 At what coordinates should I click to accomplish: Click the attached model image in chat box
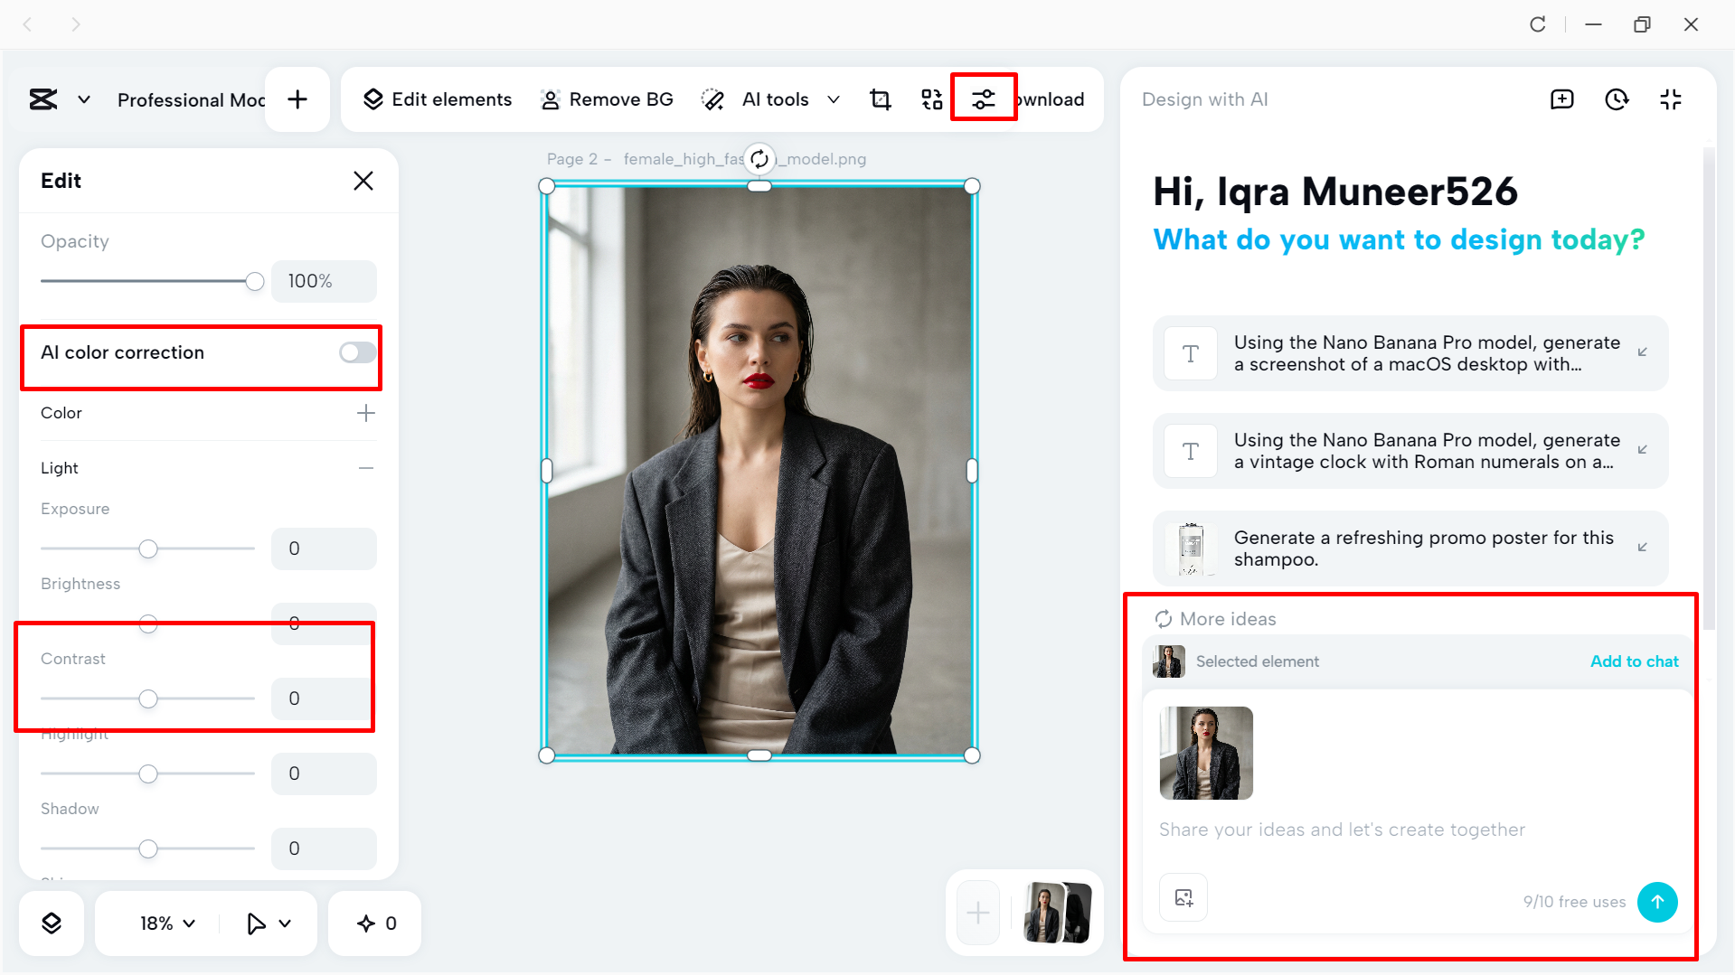[x=1206, y=753]
